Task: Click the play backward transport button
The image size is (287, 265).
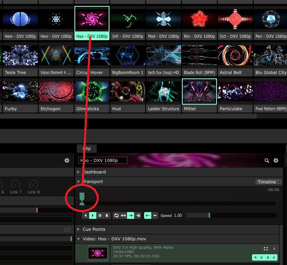Action: [x=86, y=215]
